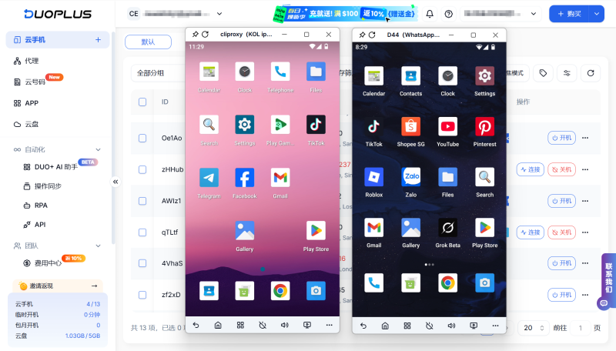Open Play Store in the D44 window
The image size is (616, 351).
tap(484, 228)
